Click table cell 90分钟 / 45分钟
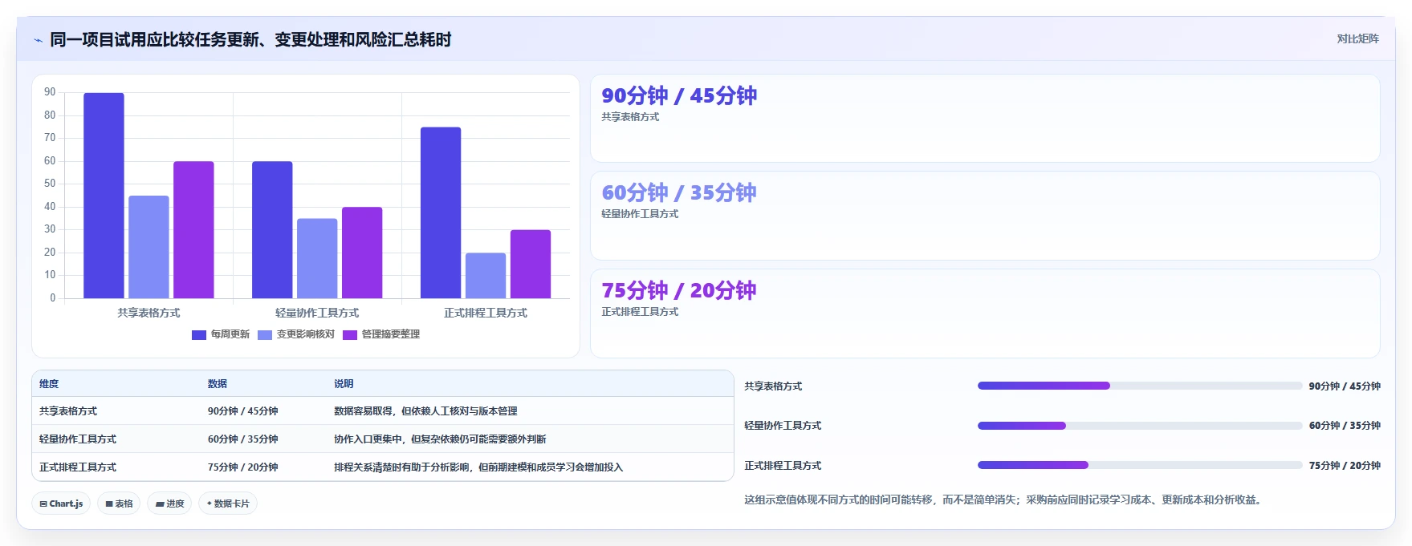The image size is (1412, 546). coord(243,411)
